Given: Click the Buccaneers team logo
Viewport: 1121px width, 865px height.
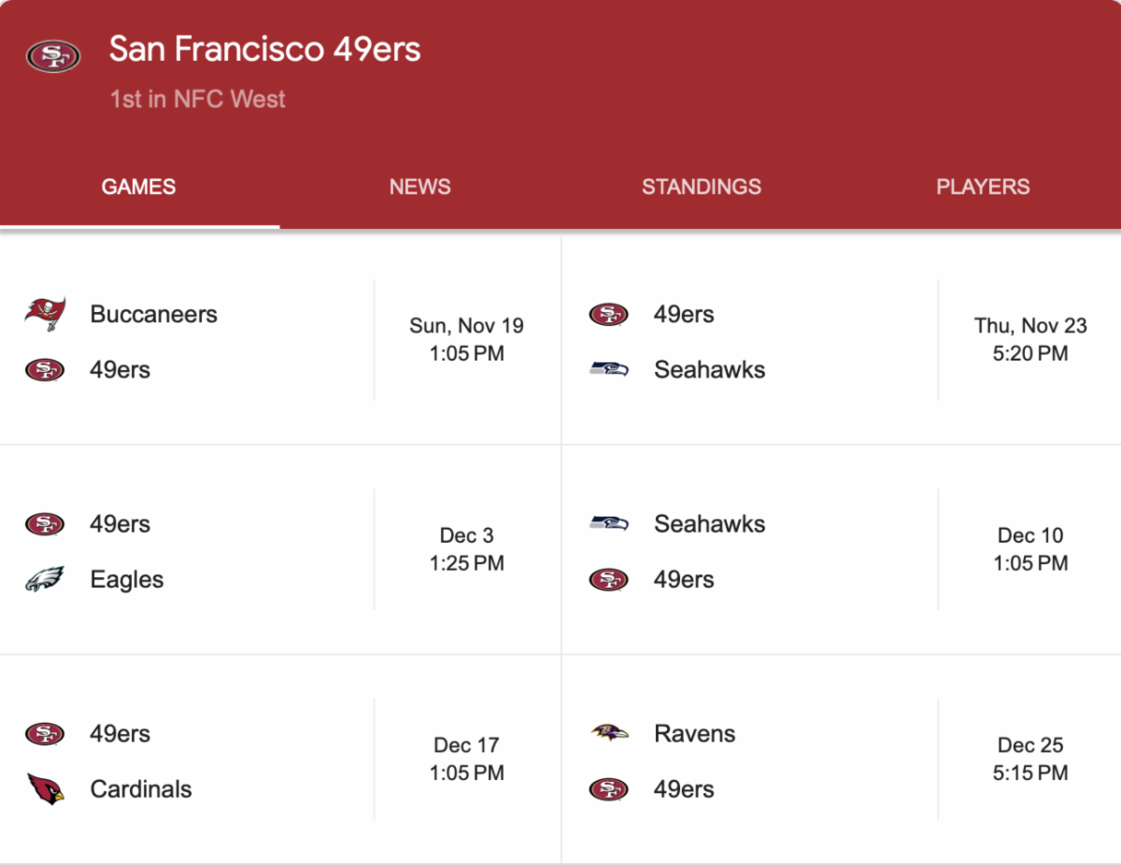Looking at the screenshot, I should (x=45, y=314).
